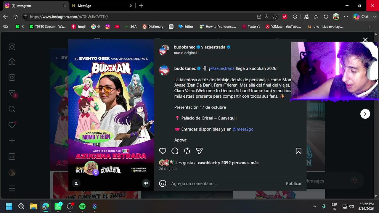Create a new post with the plus icon
This screenshot has width=379, height=213.
click(12, 141)
